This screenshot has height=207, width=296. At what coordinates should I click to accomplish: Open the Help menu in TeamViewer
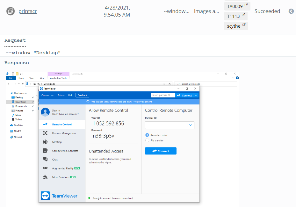click(x=71, y=95)
